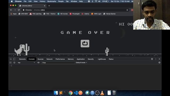Select the Console tab
Screen dimensions: 170x96
[x=32, y=59]
